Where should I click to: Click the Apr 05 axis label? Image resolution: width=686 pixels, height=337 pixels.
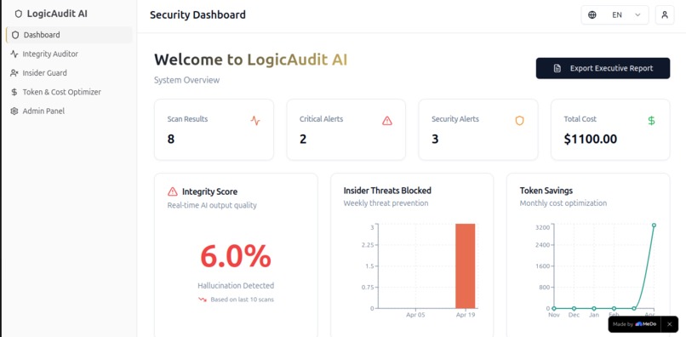(415, 315)
